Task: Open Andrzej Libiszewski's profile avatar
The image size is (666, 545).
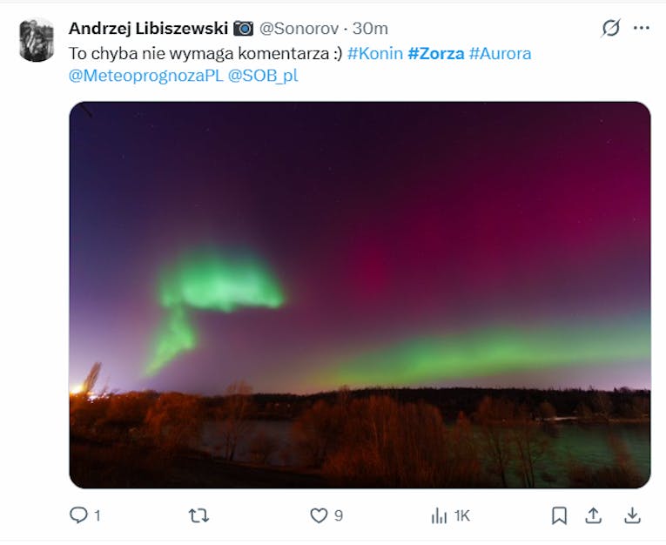Action: pyautogui.click(x=37, y=40)
